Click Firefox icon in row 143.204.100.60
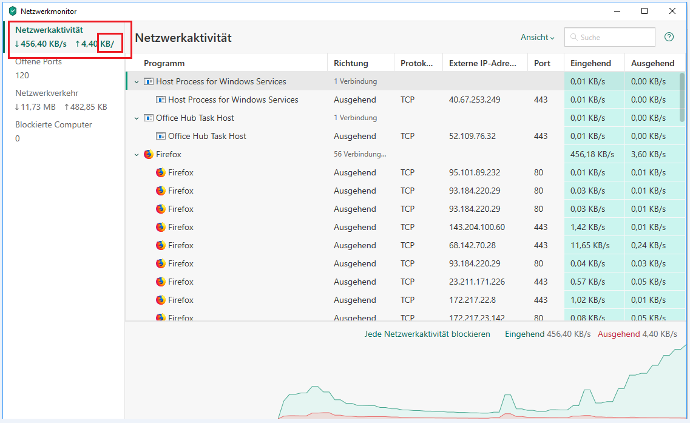 pos(161,227)
